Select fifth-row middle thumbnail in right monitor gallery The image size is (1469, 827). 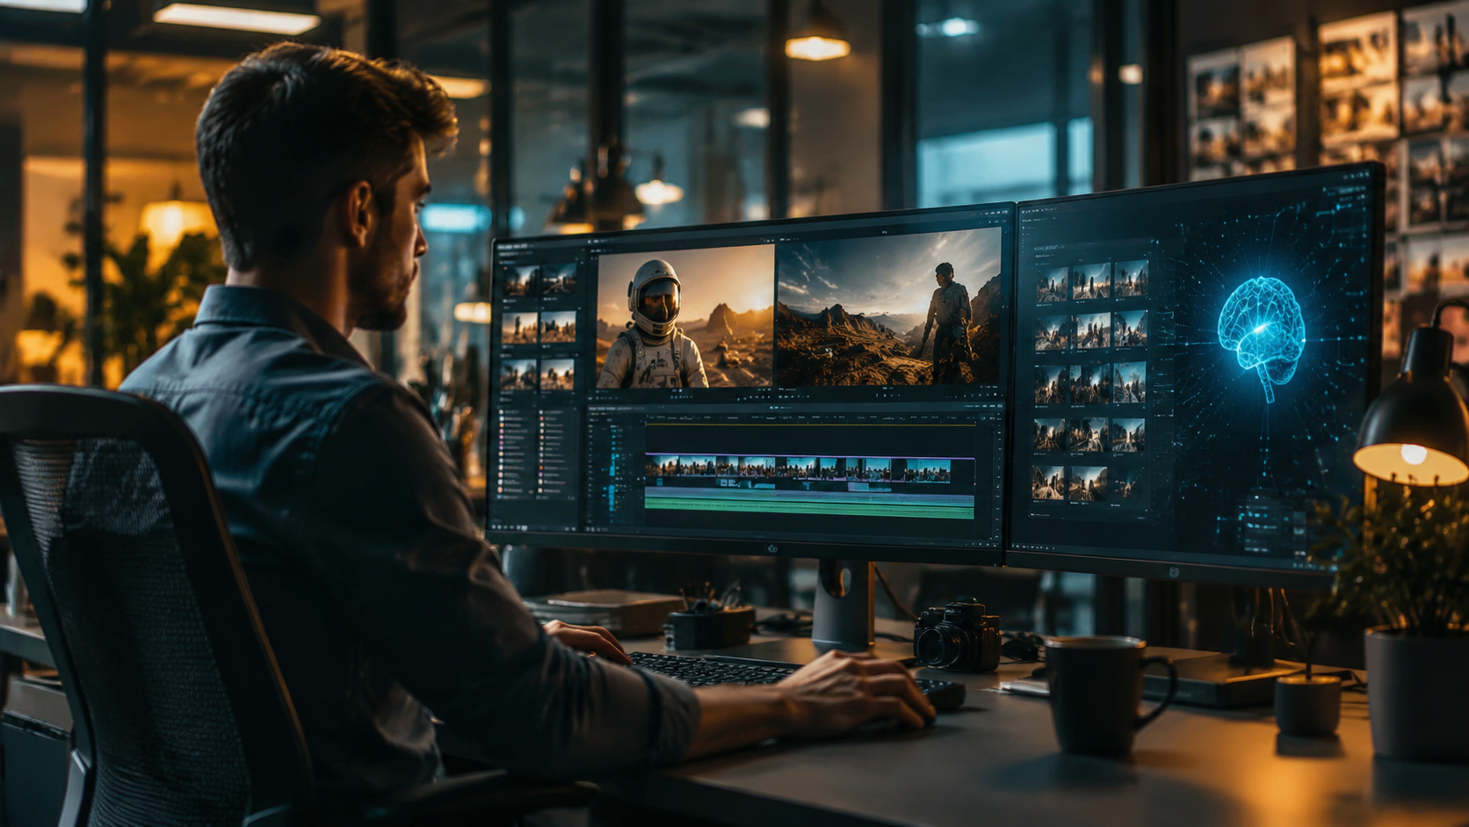click(x=1088, y=484)
